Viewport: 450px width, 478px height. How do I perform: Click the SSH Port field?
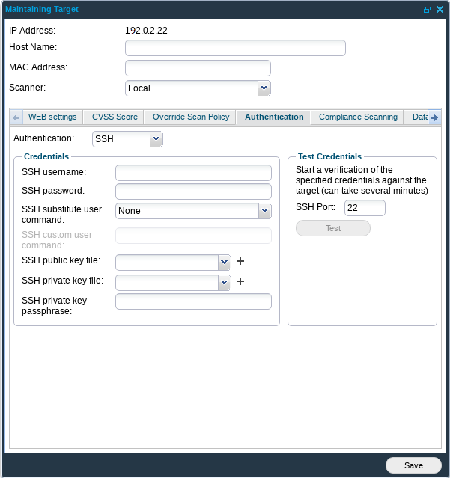tap(365, 208)
